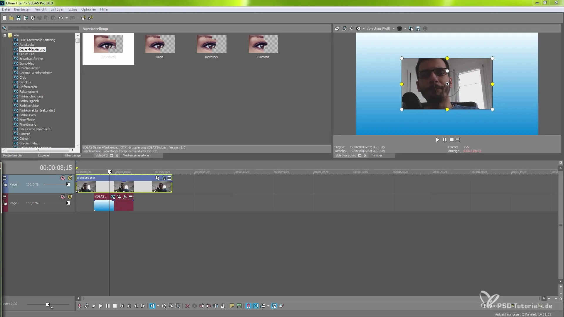564x317 pixels.
Task: Insert a region with the green flag icon
Action: pyautogui.click(x=239, y=306)
